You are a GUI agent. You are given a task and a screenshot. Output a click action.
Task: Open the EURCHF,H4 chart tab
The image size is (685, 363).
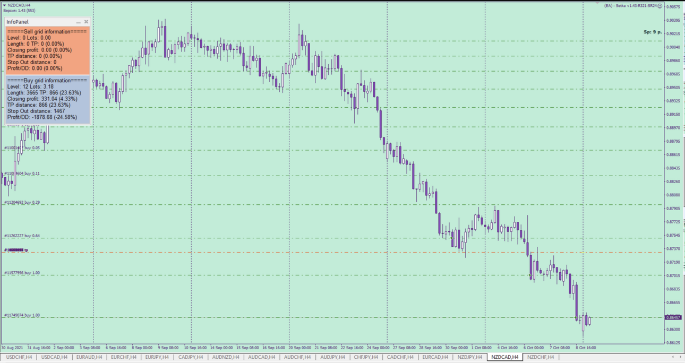124,358
